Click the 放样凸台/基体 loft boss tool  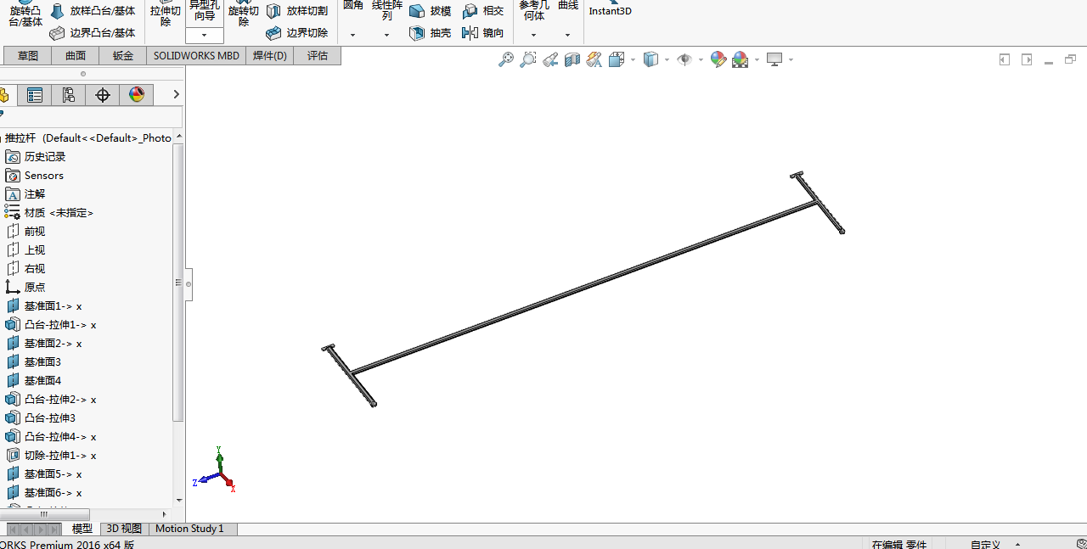tap(93, 11)
